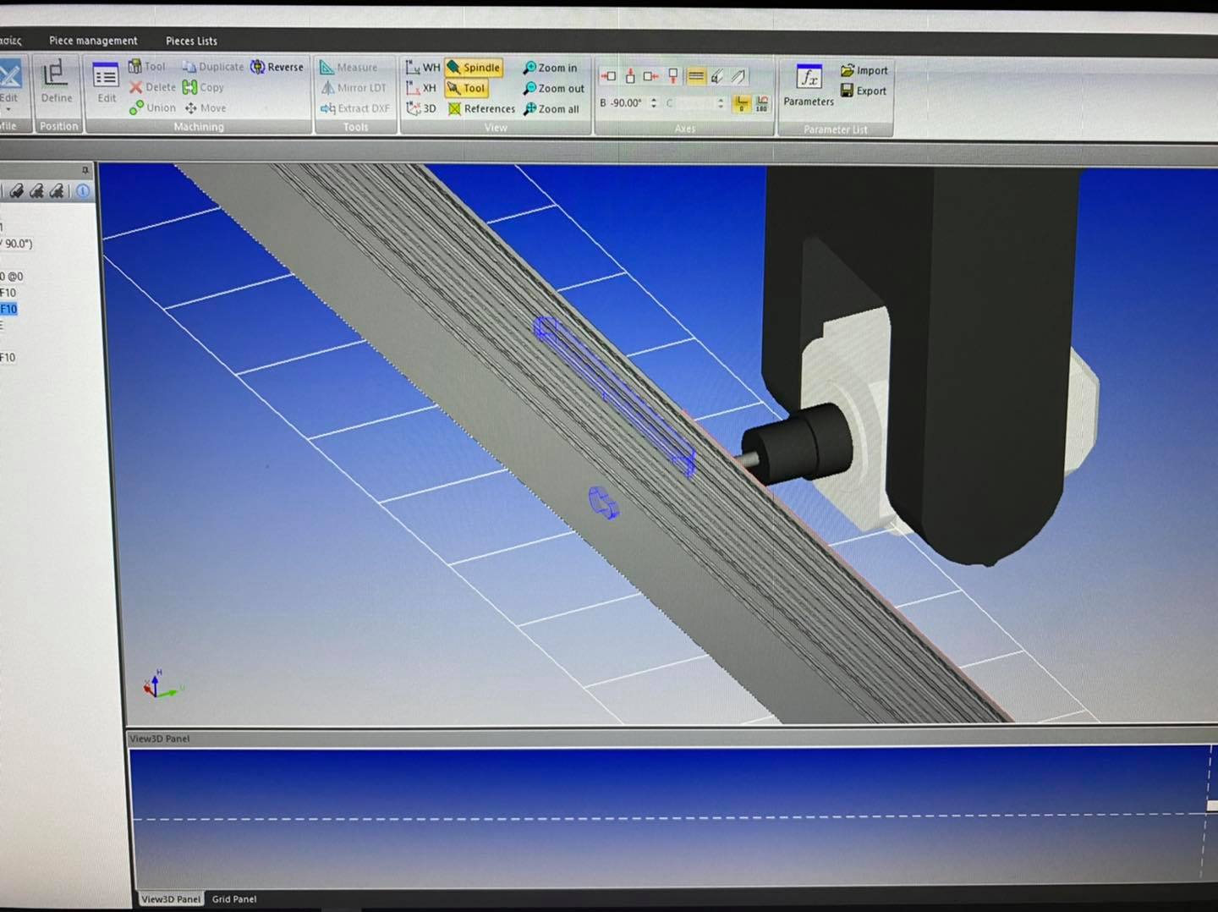Viewport: 1218px width, 912px height.
Task: Click Export parameter list icon
Action: [848, 91]
